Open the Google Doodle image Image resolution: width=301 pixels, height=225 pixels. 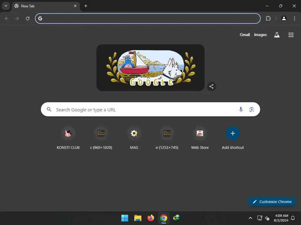[x=150, y=68]
